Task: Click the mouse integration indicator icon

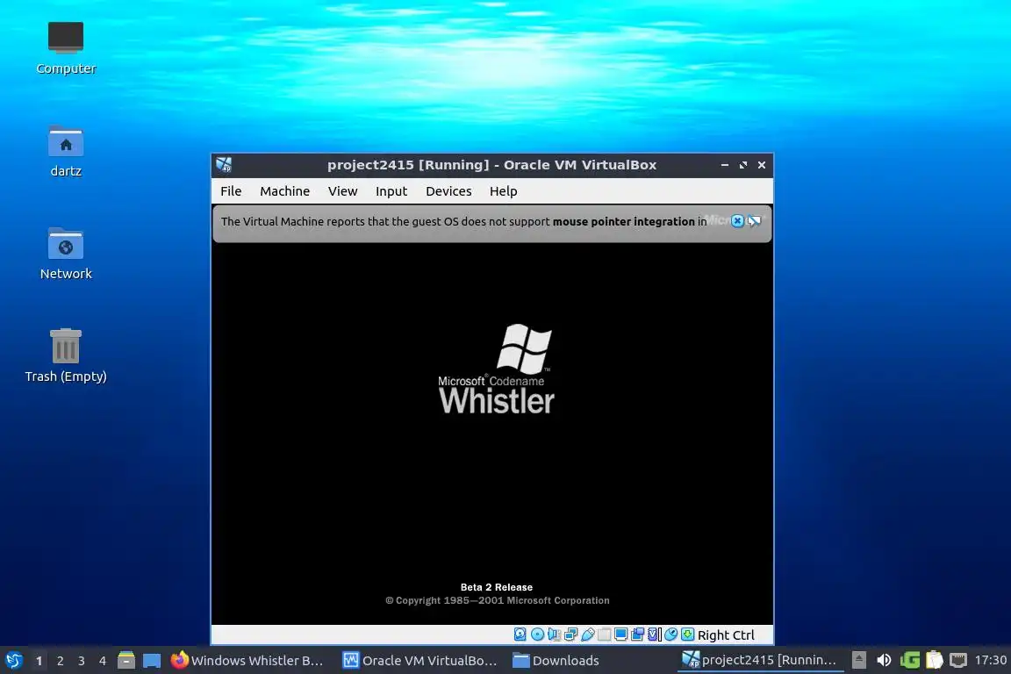Action: [671, 635]
